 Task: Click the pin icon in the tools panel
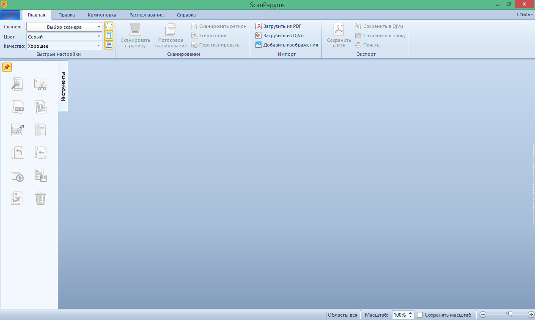pyautogui.click(x=7, y=67)
